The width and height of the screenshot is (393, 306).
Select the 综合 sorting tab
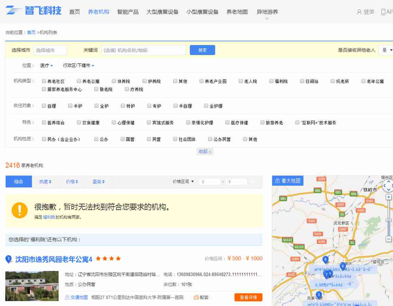(19, 182)
